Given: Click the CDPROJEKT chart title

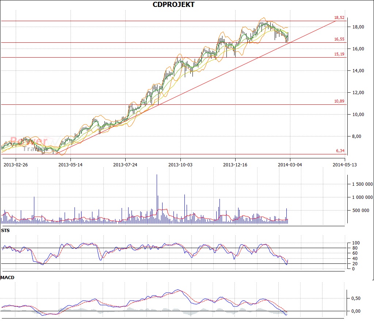Looking at the screenshot, I should [173, 4].
